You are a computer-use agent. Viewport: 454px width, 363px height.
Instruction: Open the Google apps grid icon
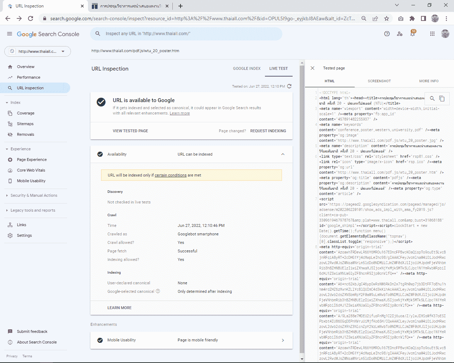432,34
